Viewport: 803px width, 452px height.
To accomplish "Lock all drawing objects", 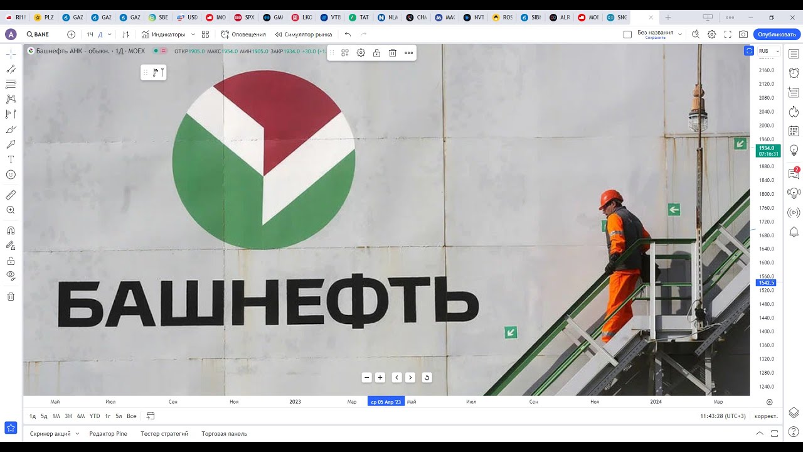I will 11,261.
